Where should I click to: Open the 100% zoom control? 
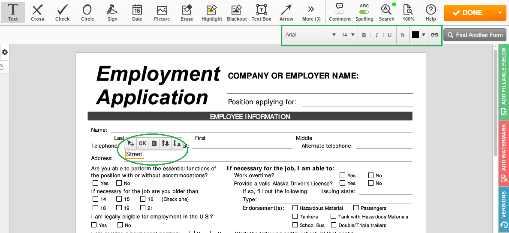pos(409,12)
